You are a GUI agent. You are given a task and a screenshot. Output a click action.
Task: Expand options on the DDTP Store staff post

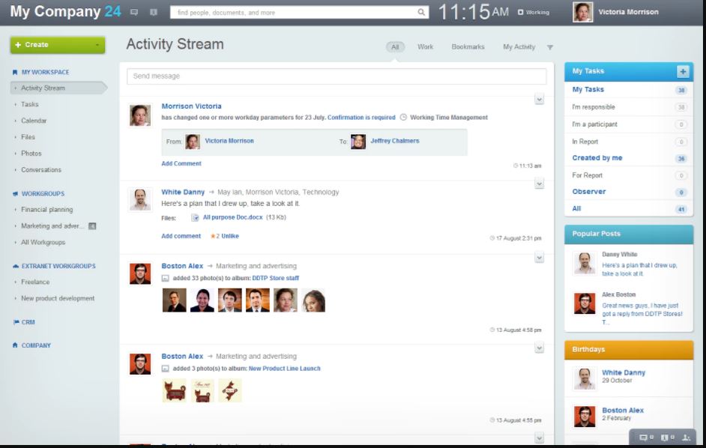(x=539, y=258)
